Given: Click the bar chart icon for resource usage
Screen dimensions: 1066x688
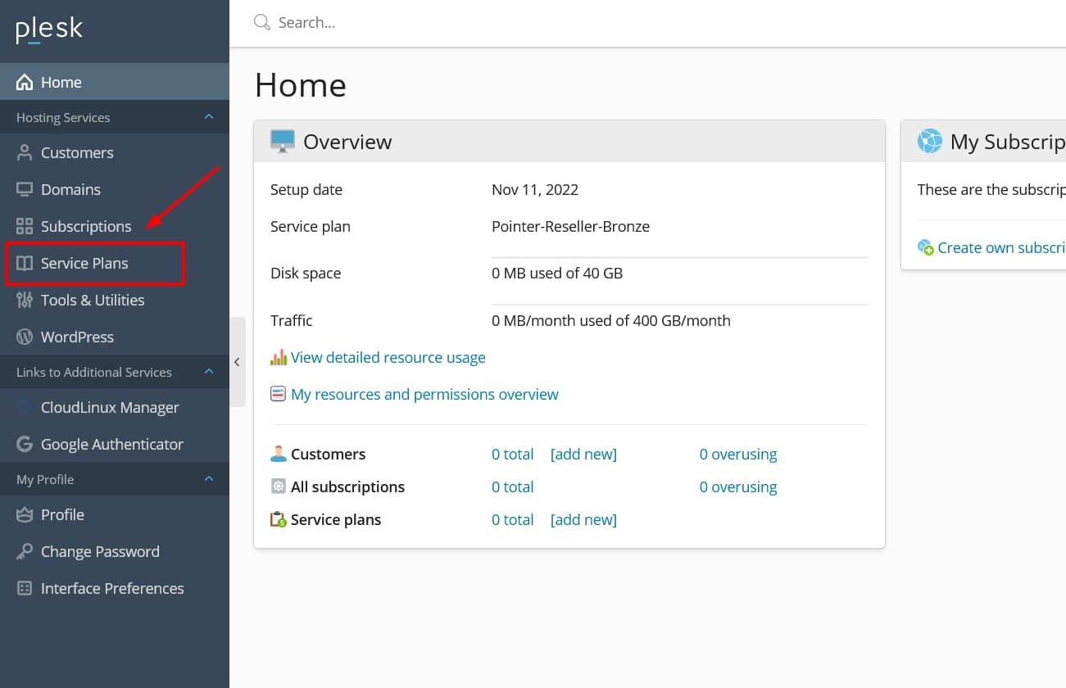Looking at the screenshot, I should [279, 357].
